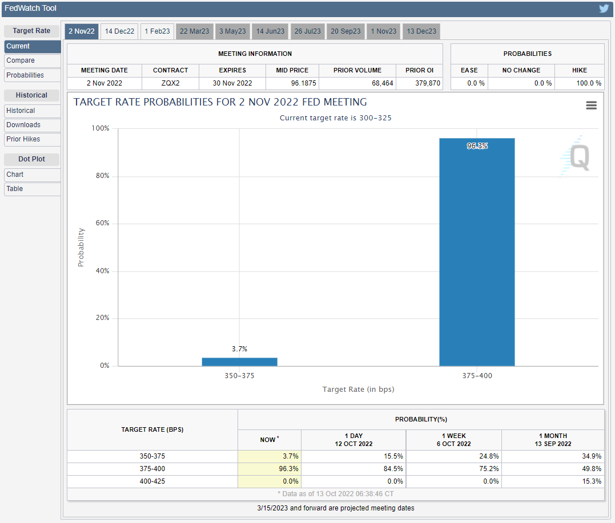
Task: Open the 20 Sep23 tab
Action: 345,31
